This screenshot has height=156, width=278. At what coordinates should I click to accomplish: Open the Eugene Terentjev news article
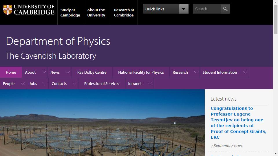[238, 122]
